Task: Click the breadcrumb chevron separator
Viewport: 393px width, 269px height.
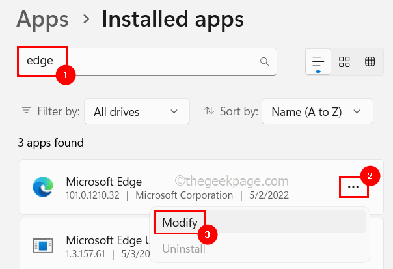Action: 85,20
